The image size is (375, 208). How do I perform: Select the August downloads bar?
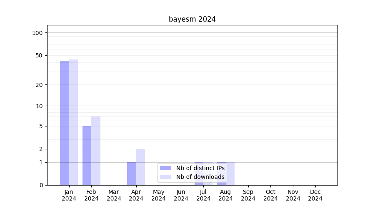(x=230, y=173)
